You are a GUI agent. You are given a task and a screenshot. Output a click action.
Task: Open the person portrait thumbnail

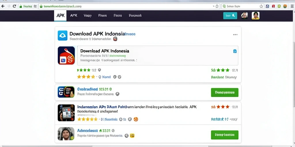click(x=66, y=134)
